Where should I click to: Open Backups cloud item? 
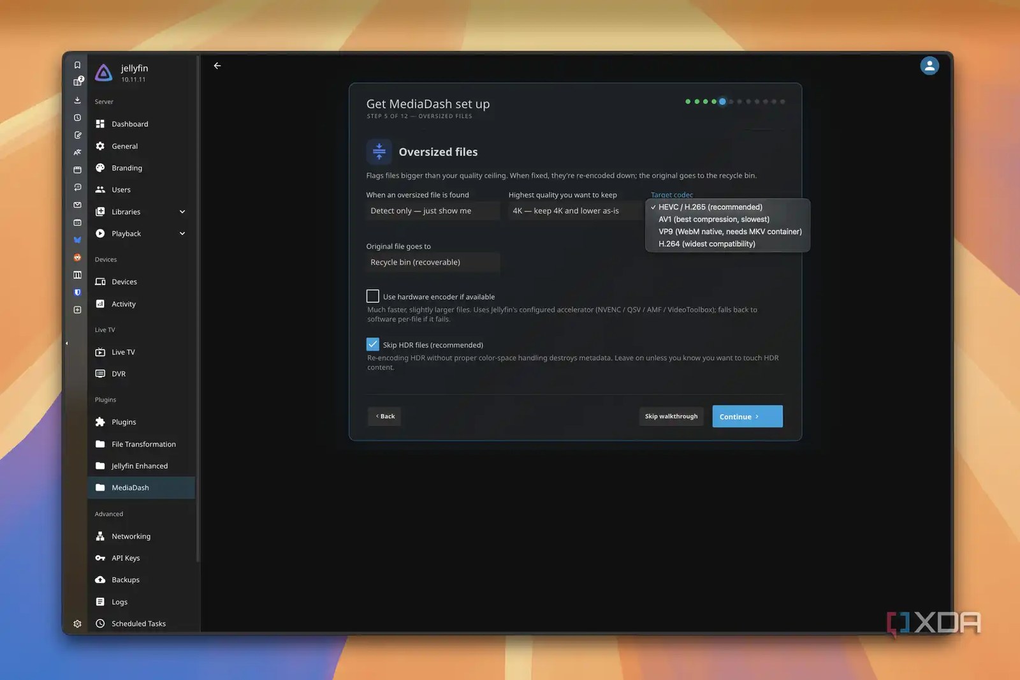[142, 580]
